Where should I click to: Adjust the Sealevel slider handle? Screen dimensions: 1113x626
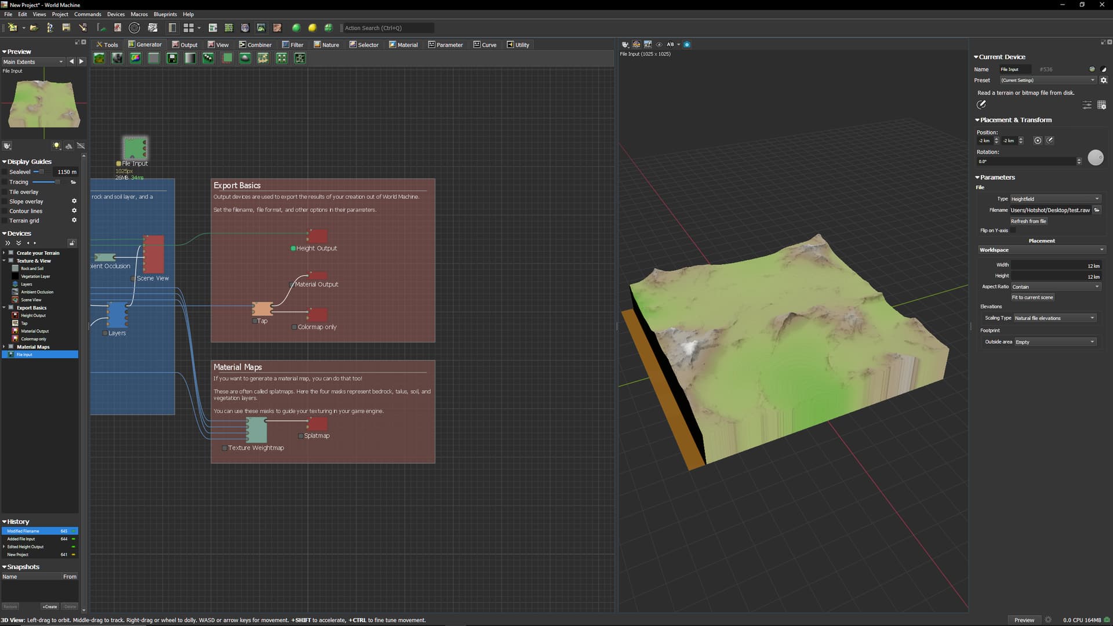point(41,172)
